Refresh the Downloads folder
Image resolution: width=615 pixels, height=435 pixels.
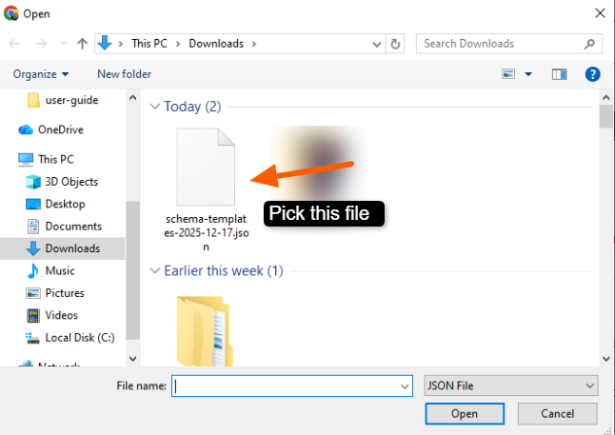pos(395,44)
